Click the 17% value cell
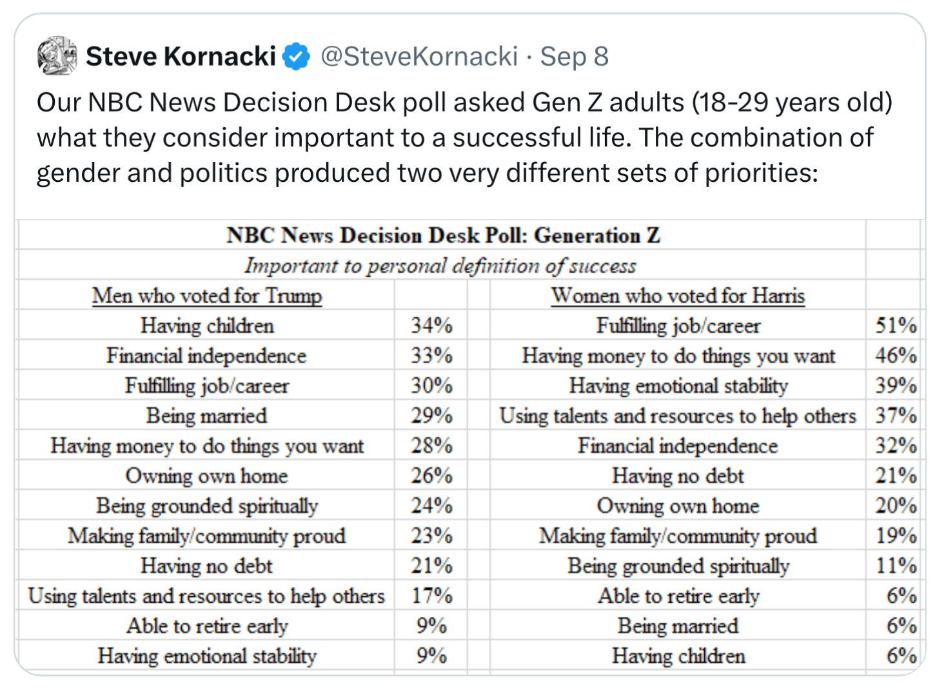Viewport: 946px width, 697px height. (431, 596)
